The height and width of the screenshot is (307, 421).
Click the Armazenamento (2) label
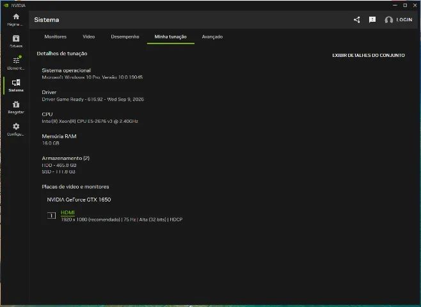pos(65,159)
